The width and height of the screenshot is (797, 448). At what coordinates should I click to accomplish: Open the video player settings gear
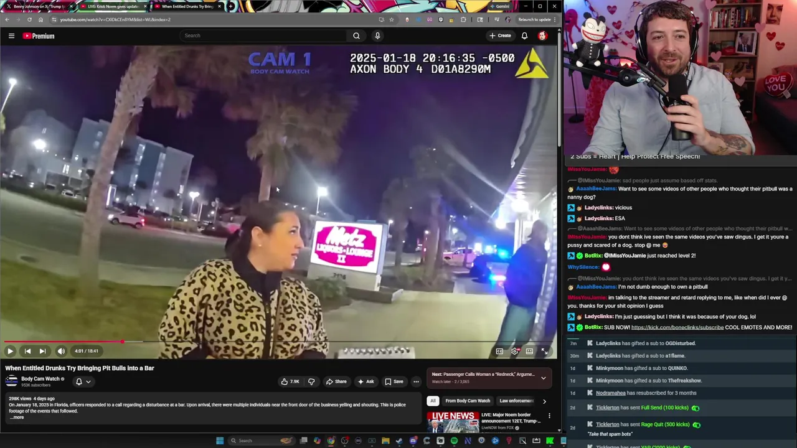tap(514, 351)
